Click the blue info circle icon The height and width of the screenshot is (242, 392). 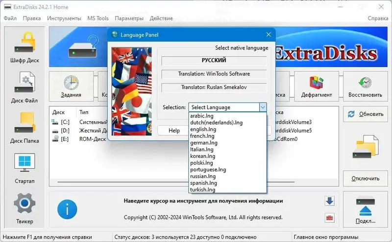(x=67, y=209)
